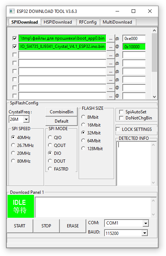Select the SPIDownload tab

tap(25, 22)
